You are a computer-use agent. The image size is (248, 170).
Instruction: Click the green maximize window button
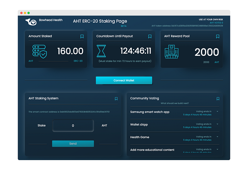(29, 13)
